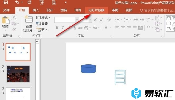The image size is (175, 100).
Task: Click the Increase Font Size icon
Action: click(x=95, y=20)
